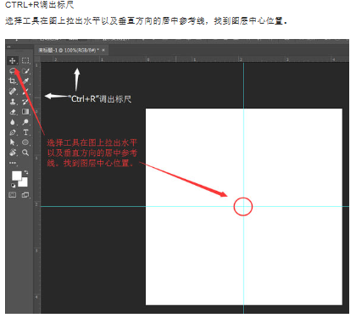The image size is (356, 318).
Task: Open the Edit Toolbar three-dots menu
Action: (x=13, y=163)
